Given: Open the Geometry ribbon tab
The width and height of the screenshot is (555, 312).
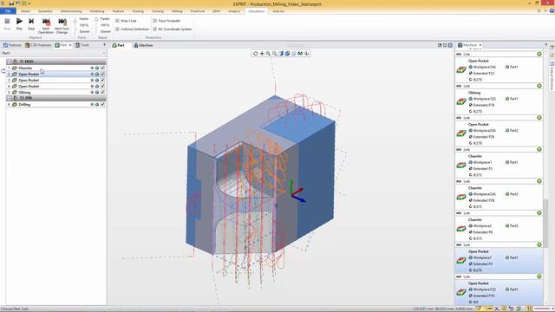Looking at the screenshot, I should pyautogui.click(x=45, y=11).
